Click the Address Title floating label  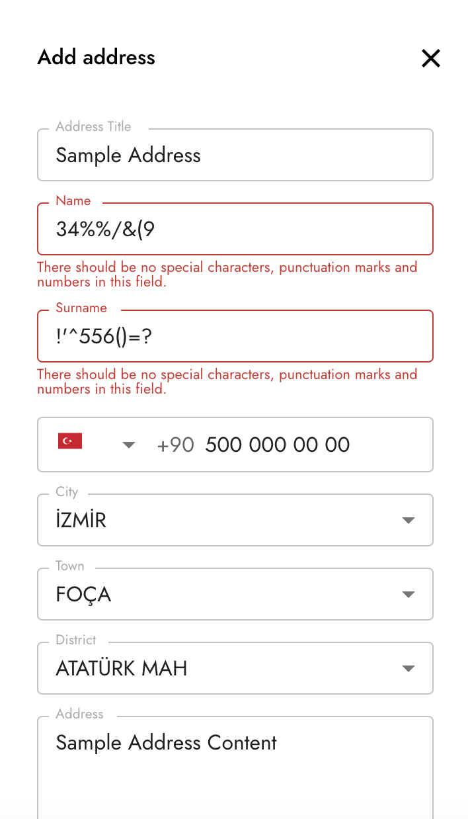point(93,126)
